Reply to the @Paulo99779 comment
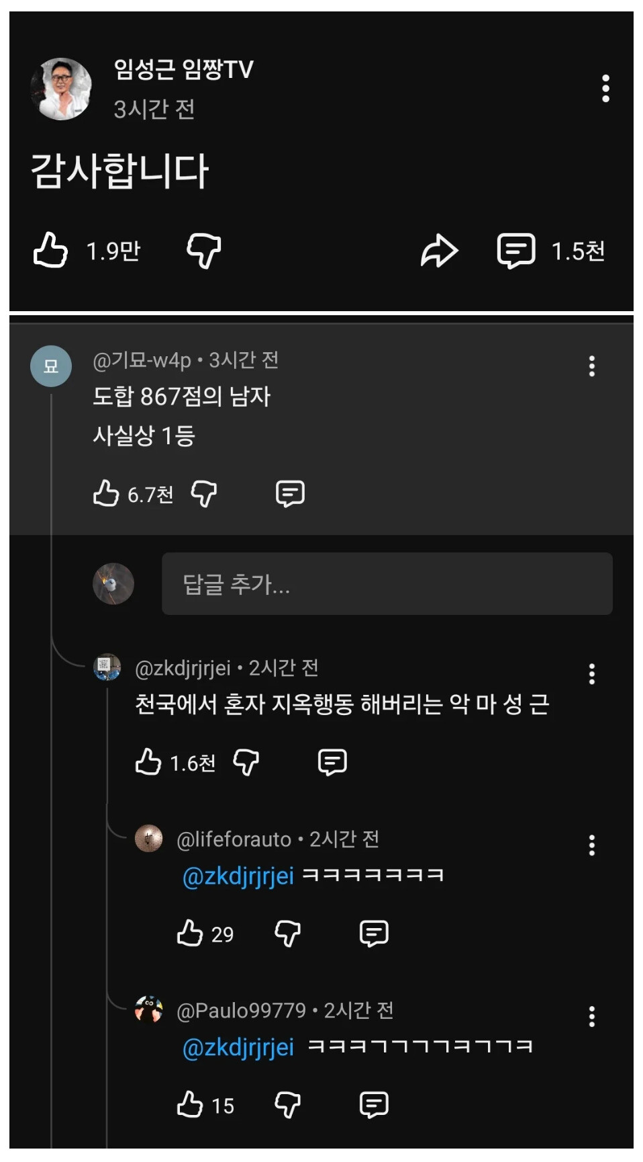The height and width of the screenshot is (1162, 643). 374,1104
